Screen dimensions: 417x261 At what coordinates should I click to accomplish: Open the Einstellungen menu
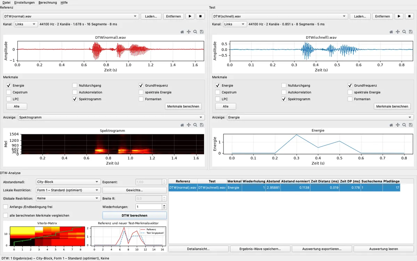[x=25, y=2]
